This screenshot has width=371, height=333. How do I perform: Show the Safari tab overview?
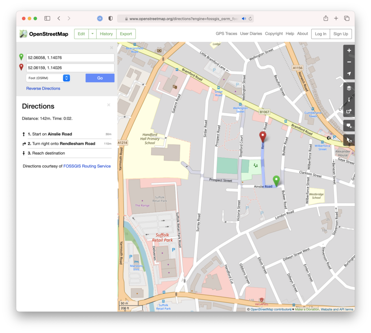coord(347,18)
